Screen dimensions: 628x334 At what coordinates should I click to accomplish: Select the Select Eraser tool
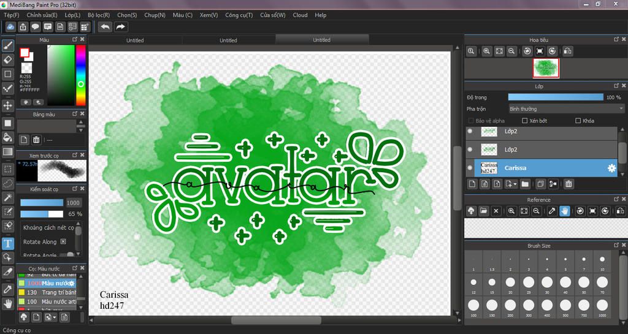click(x=7, y=226)
